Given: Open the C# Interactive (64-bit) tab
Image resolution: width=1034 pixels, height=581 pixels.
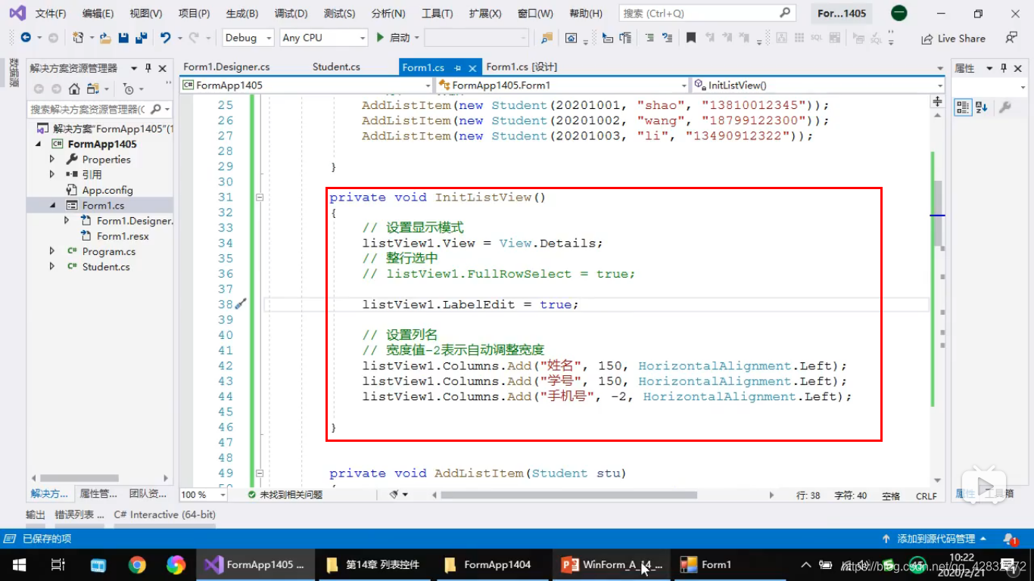Looking at the screenshot, I should pos(165,514).
